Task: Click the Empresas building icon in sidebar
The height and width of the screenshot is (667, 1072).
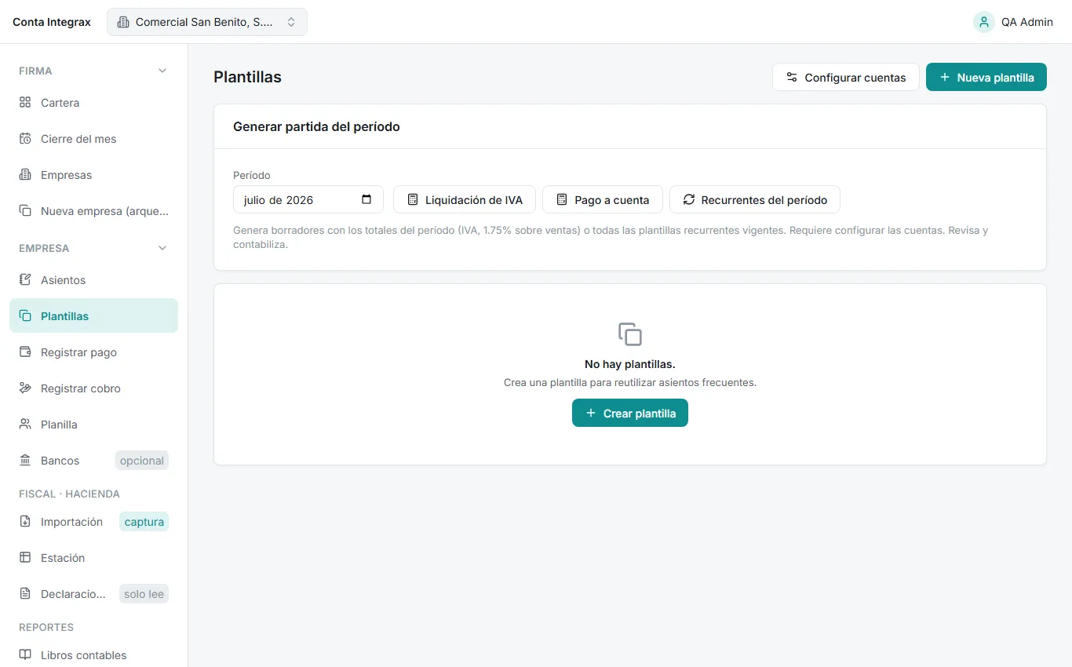Action: pos(25,175)
